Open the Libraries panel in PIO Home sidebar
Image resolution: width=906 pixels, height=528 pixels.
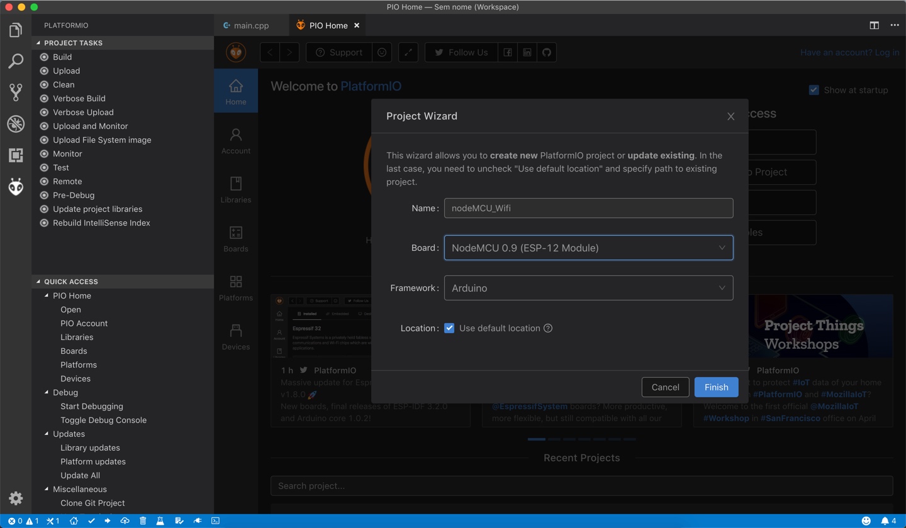pyautogui.click(x=235, y=191)
